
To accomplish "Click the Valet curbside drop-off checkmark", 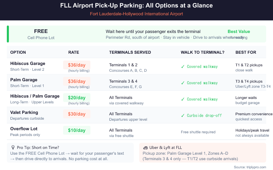I will coord(183,115).
